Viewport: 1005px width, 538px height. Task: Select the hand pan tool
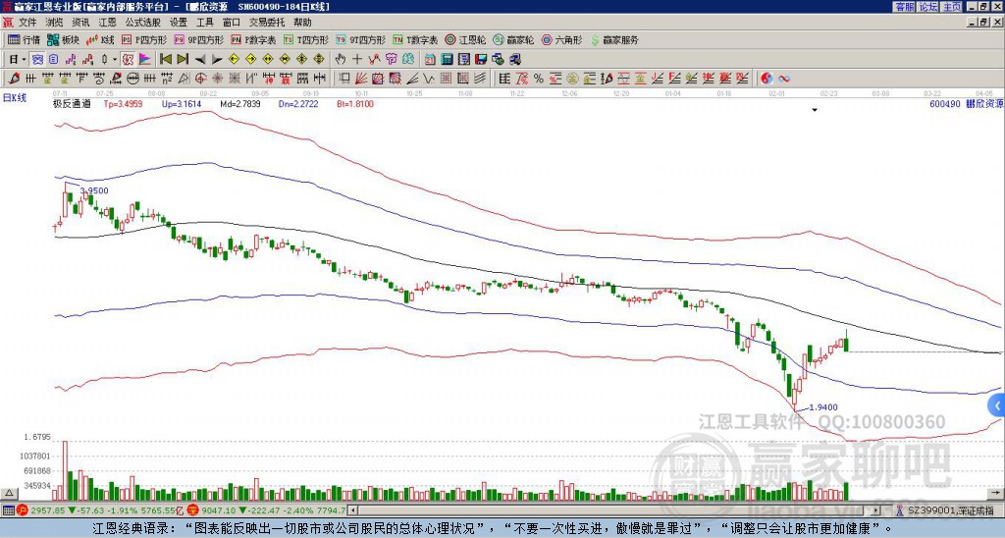click(x=341, y=60)
